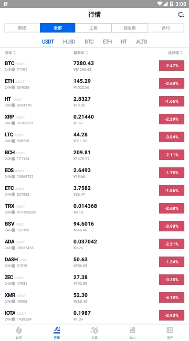Switch to the 自选 segment
189x341 pixels.
click(x=22, y=28)
